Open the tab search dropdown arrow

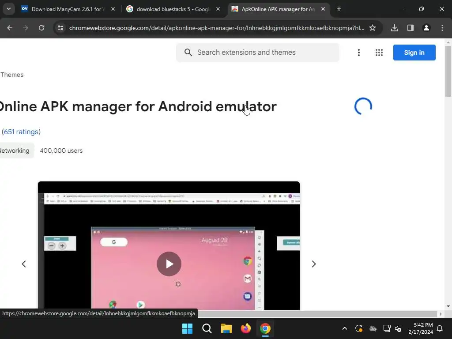coord(9,9)
